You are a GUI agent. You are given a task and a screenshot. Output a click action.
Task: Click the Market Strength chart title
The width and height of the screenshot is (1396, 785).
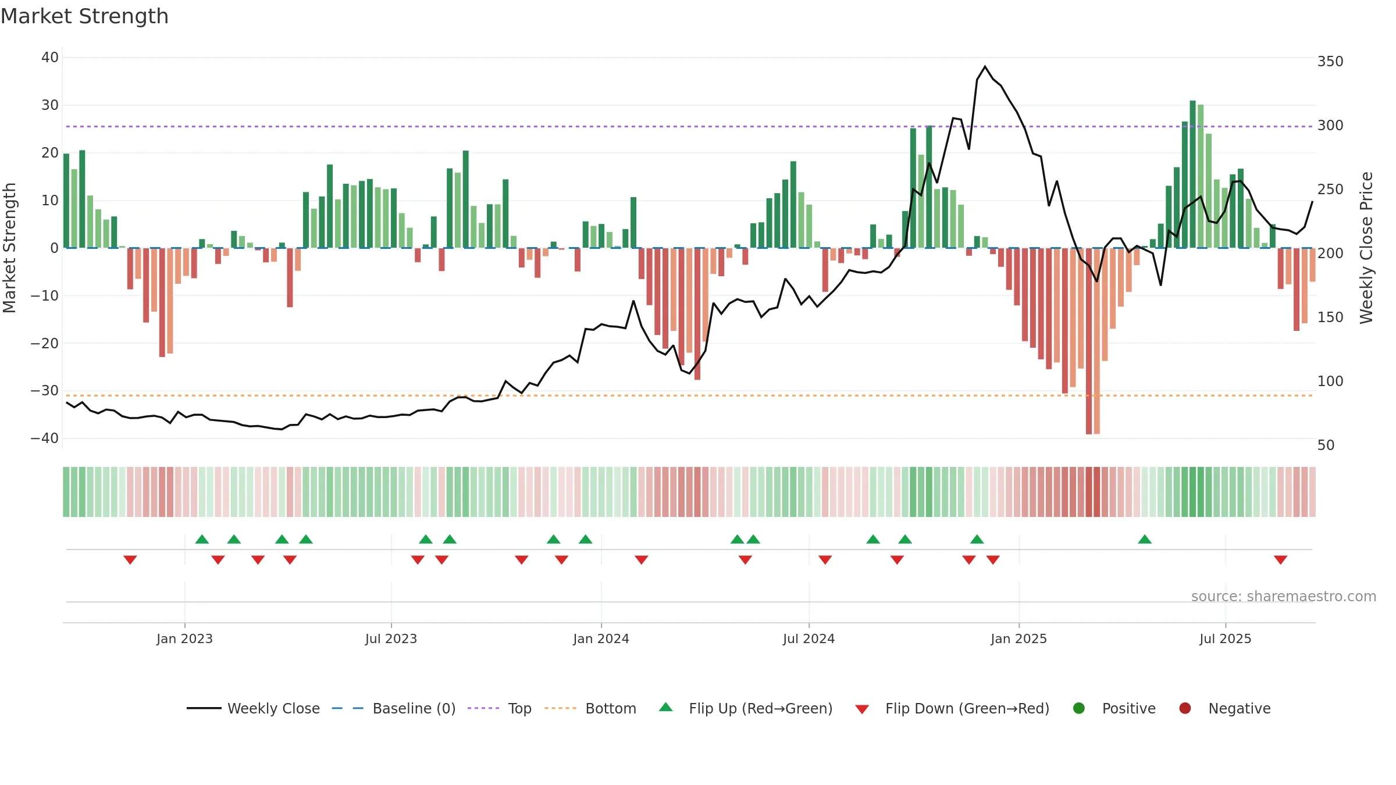pos(84,16)
